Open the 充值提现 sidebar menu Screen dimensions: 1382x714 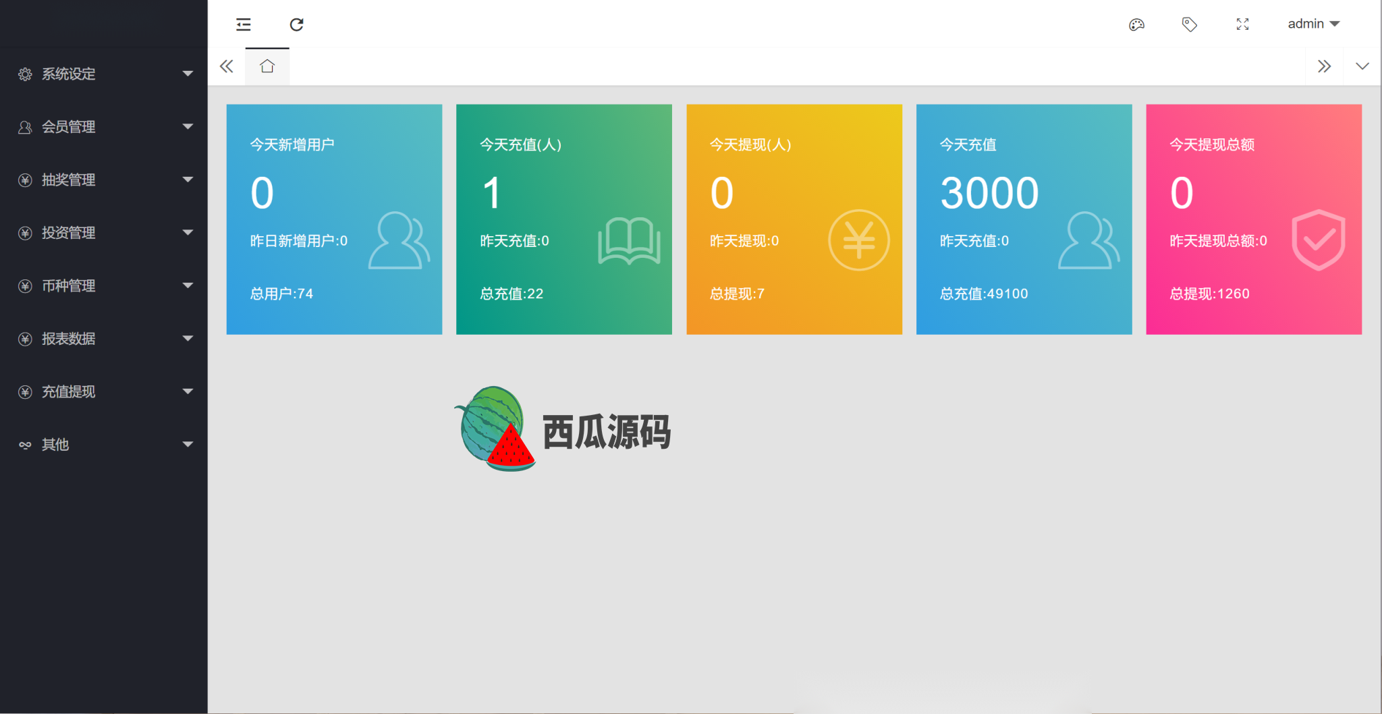pos(104,392)
